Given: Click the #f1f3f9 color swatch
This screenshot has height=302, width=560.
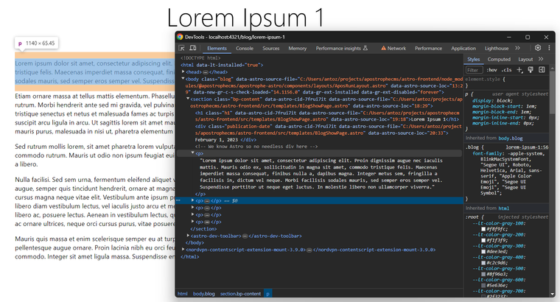Looking at the screenshot, I should tap(483, 241).
